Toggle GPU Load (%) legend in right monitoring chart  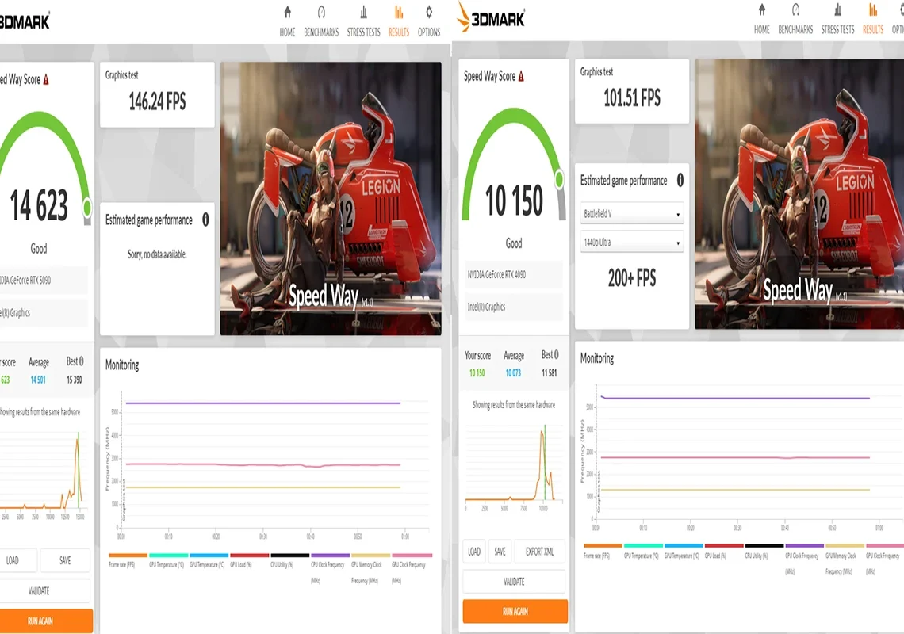click(723, 552)
